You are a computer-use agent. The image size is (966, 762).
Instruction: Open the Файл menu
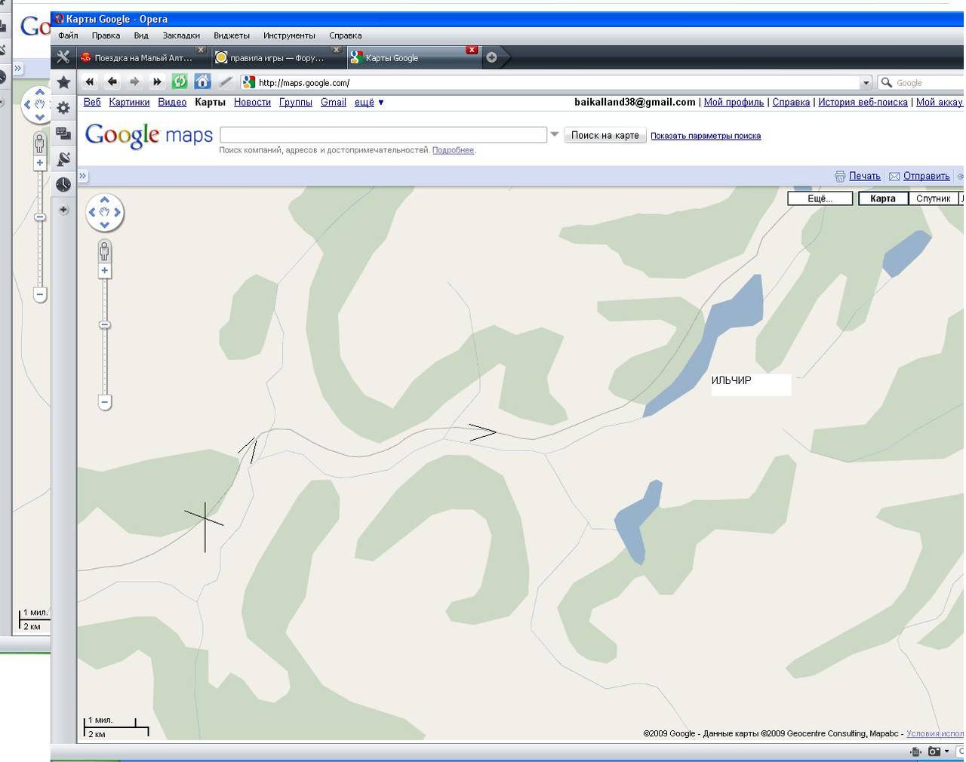click(68, 35)
